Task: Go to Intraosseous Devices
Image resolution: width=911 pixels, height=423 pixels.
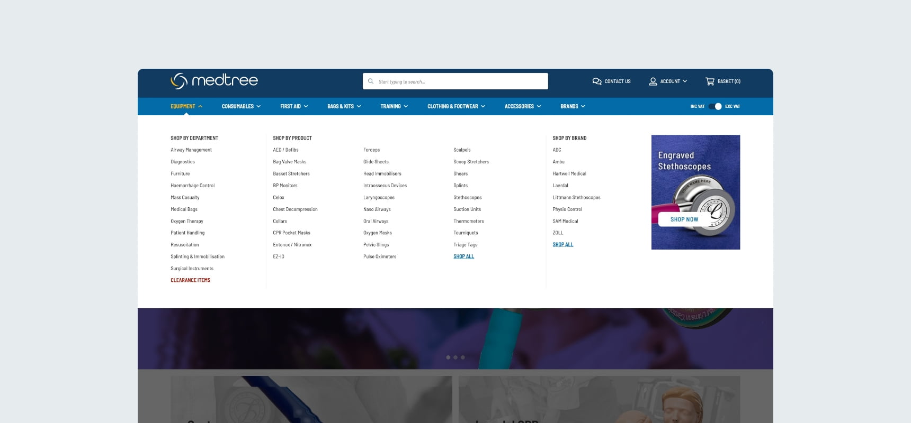Action: point(385,186)
